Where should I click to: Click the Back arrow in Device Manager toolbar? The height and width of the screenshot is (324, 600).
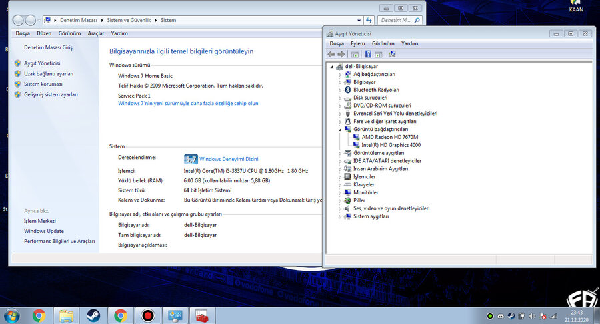[x=331, y=54]
